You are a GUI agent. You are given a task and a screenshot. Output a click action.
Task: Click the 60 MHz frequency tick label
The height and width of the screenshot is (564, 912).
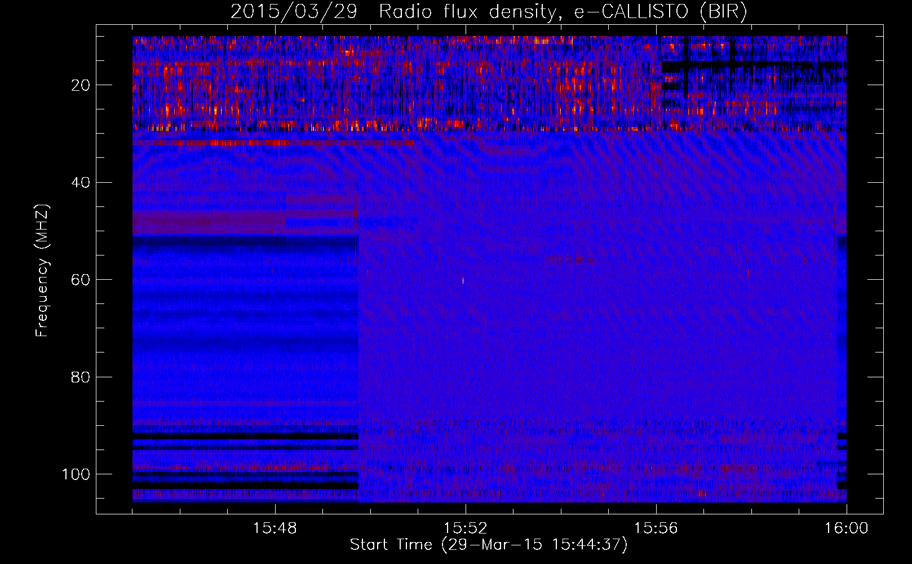tap(81, 280)
